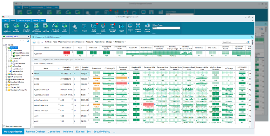The width and height of the screenshot is (270, 136).
Task: Open Manage Columns
Action: [147, 28]
